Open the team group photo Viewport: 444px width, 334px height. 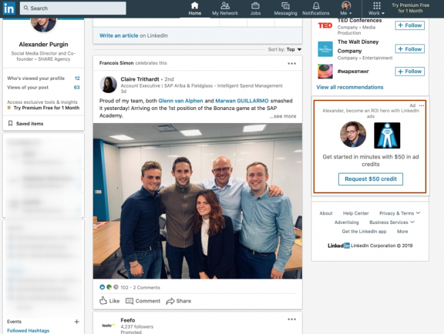click(197, 200)
